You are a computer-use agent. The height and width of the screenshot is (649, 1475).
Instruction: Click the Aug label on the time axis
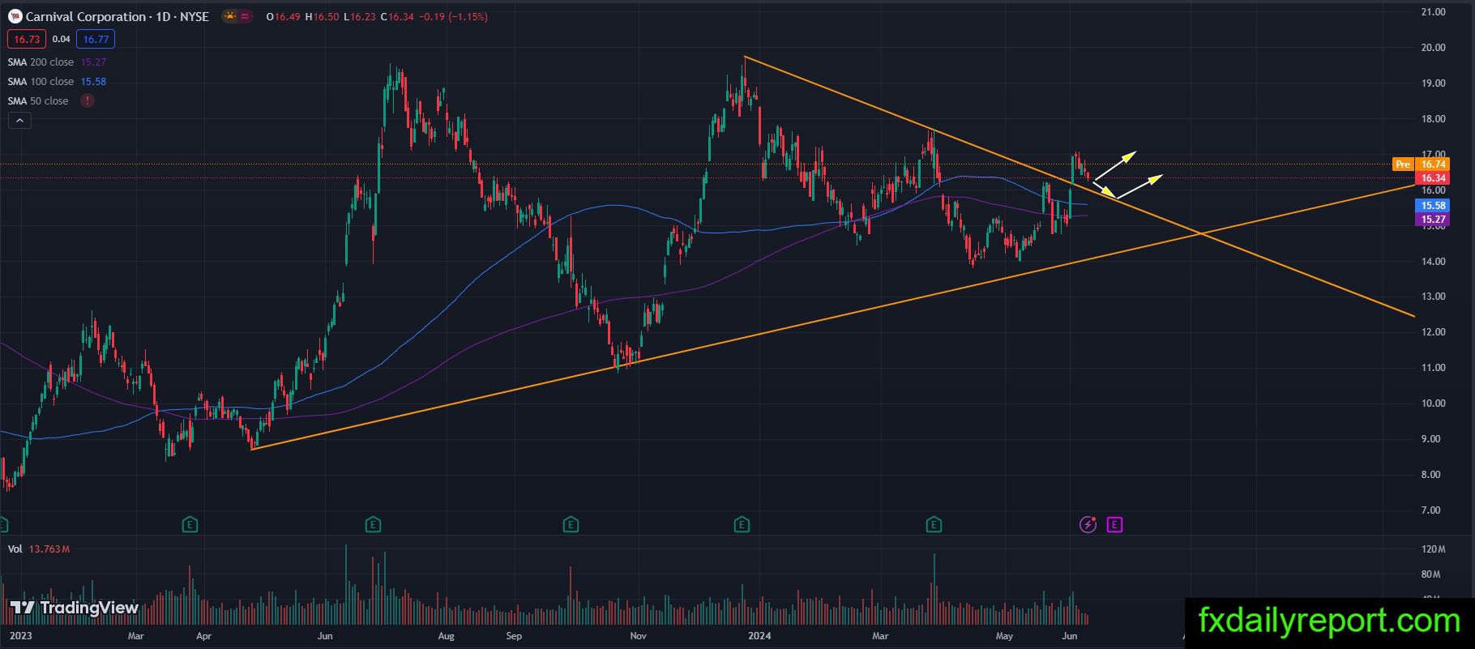(446, 636)
